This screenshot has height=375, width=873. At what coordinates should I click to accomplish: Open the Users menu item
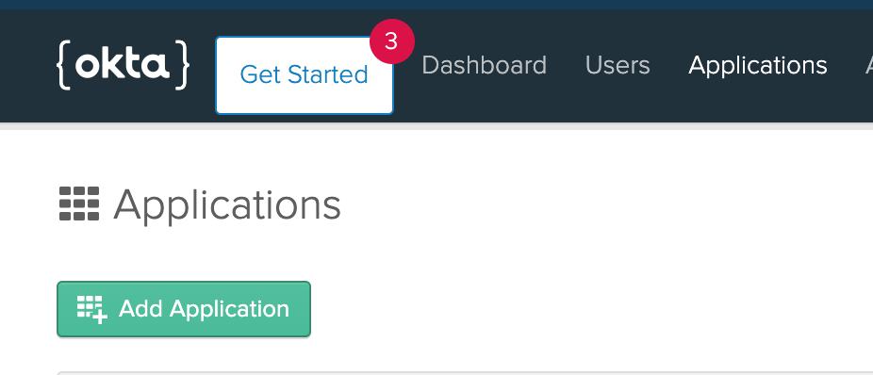pyautogui.click(x=618, y=65)
